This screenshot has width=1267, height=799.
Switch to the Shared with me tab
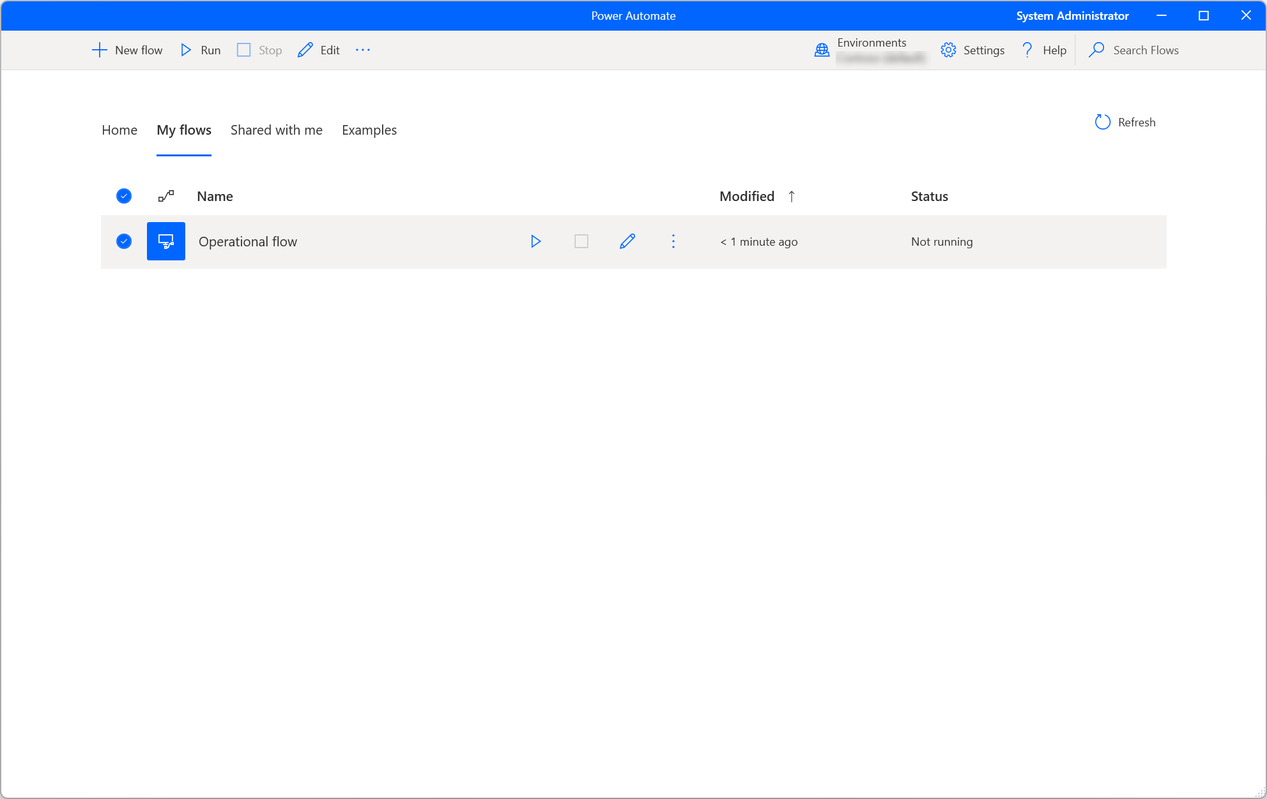pyautogui.click(x=277, y=130)
